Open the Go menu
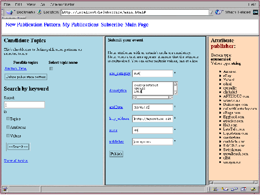Viewport: 260px width, 195px height. tap(43, 4)
